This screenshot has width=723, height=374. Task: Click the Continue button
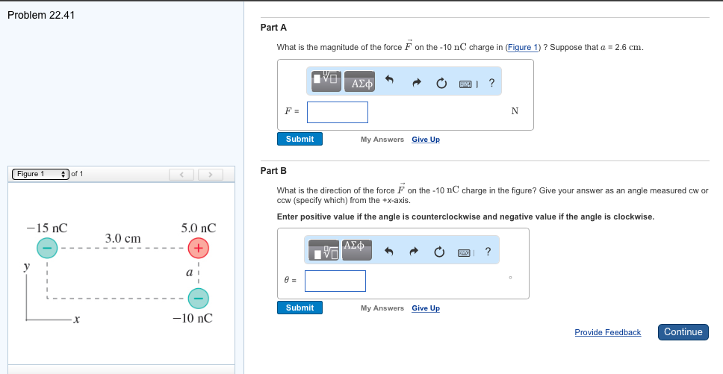coord(683,332)
